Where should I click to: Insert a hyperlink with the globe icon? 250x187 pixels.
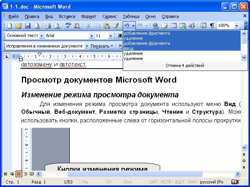[x=155, y=26]
